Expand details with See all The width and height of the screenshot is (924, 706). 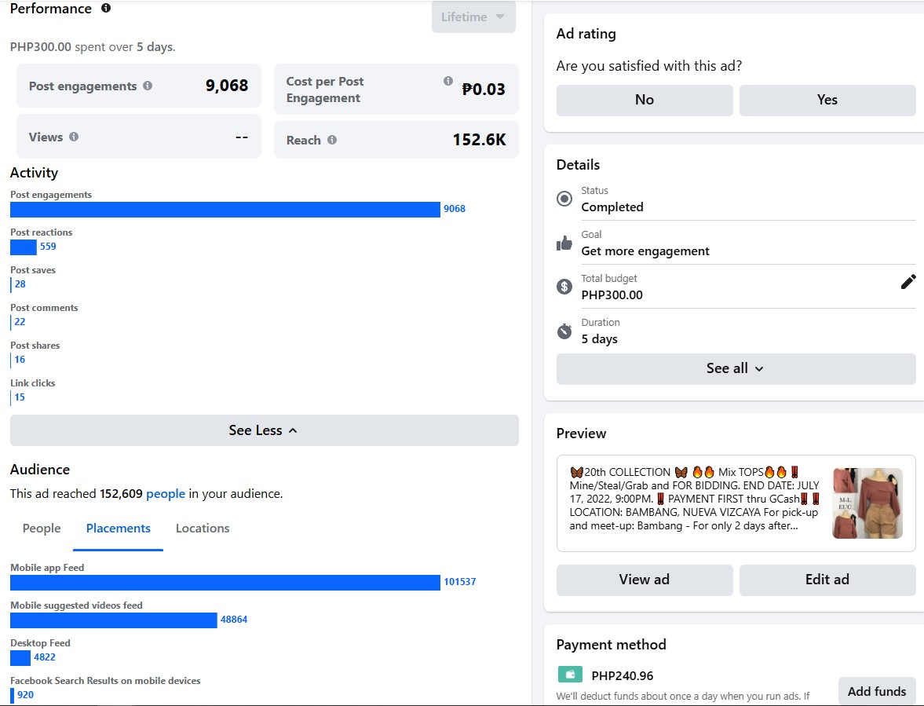pos(736,368)
